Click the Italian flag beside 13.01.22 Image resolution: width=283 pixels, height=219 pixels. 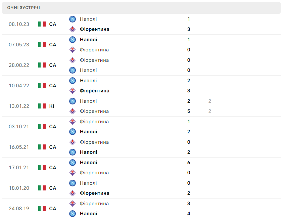42,106
